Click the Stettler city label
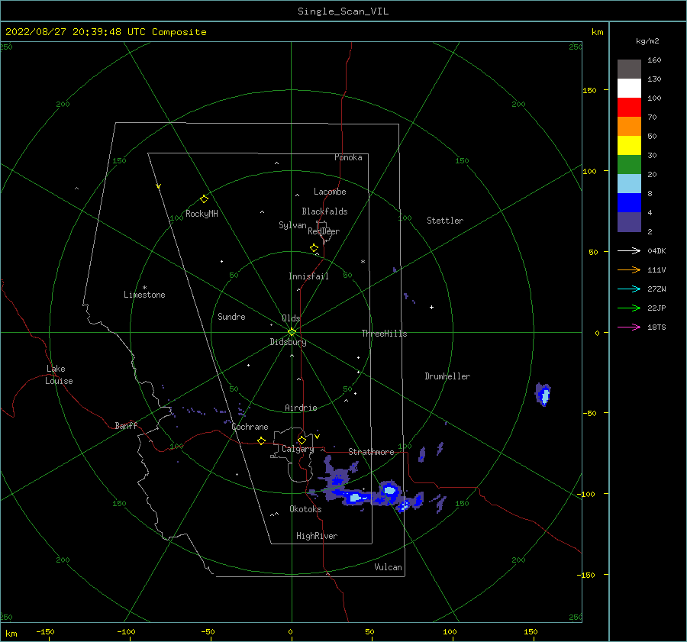The width and height of the screenshot is (687, 642). pyautogui.click(x=445, y=221)
